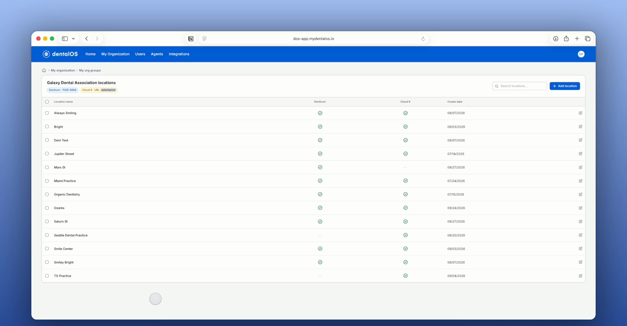Viewport: 627px width, 326px height.
Task: Edit the Miami Practice location
Action: 580,181
